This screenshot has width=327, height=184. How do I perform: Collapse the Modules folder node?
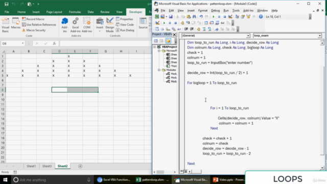pyautogui.click(x=159, y=70)
